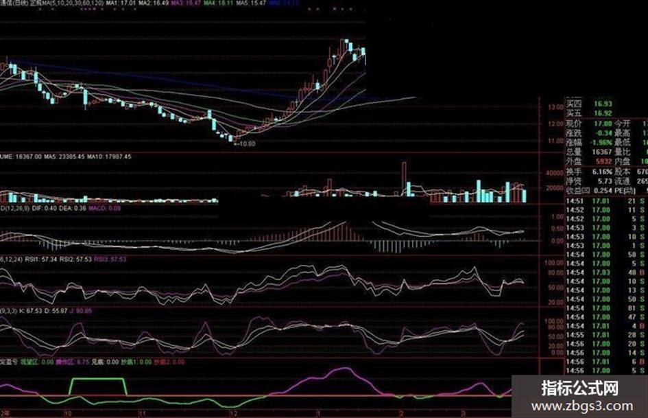Select the 14:54 trade of 81 lots
Screen dimensions: 648x418
[x=606, y=308]
